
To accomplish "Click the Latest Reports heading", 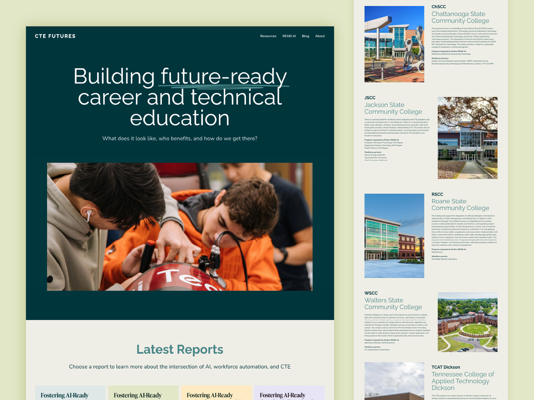I will (180, 349).
